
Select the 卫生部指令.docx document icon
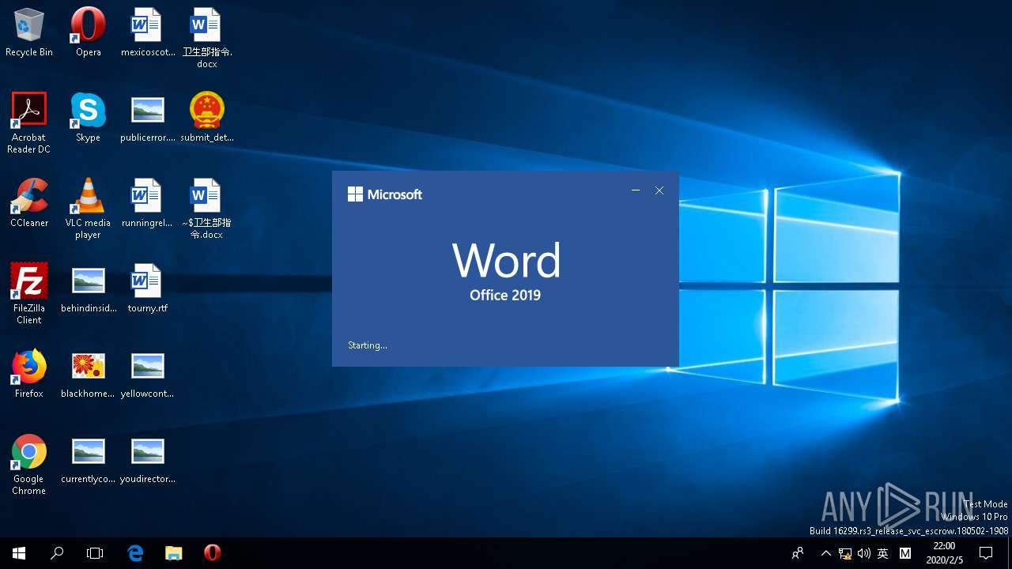207,38
